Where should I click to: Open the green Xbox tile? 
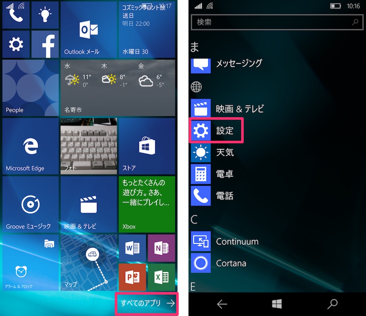[147, 204]
